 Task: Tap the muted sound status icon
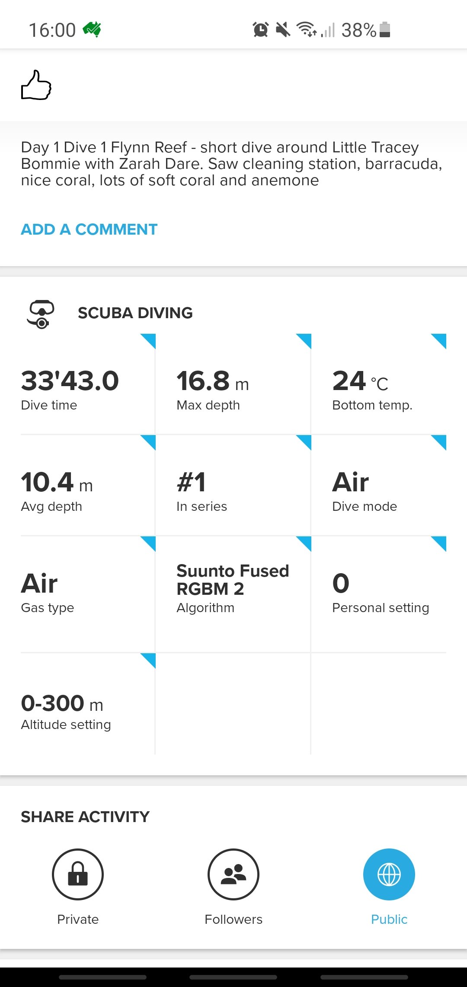click(283, 30)
